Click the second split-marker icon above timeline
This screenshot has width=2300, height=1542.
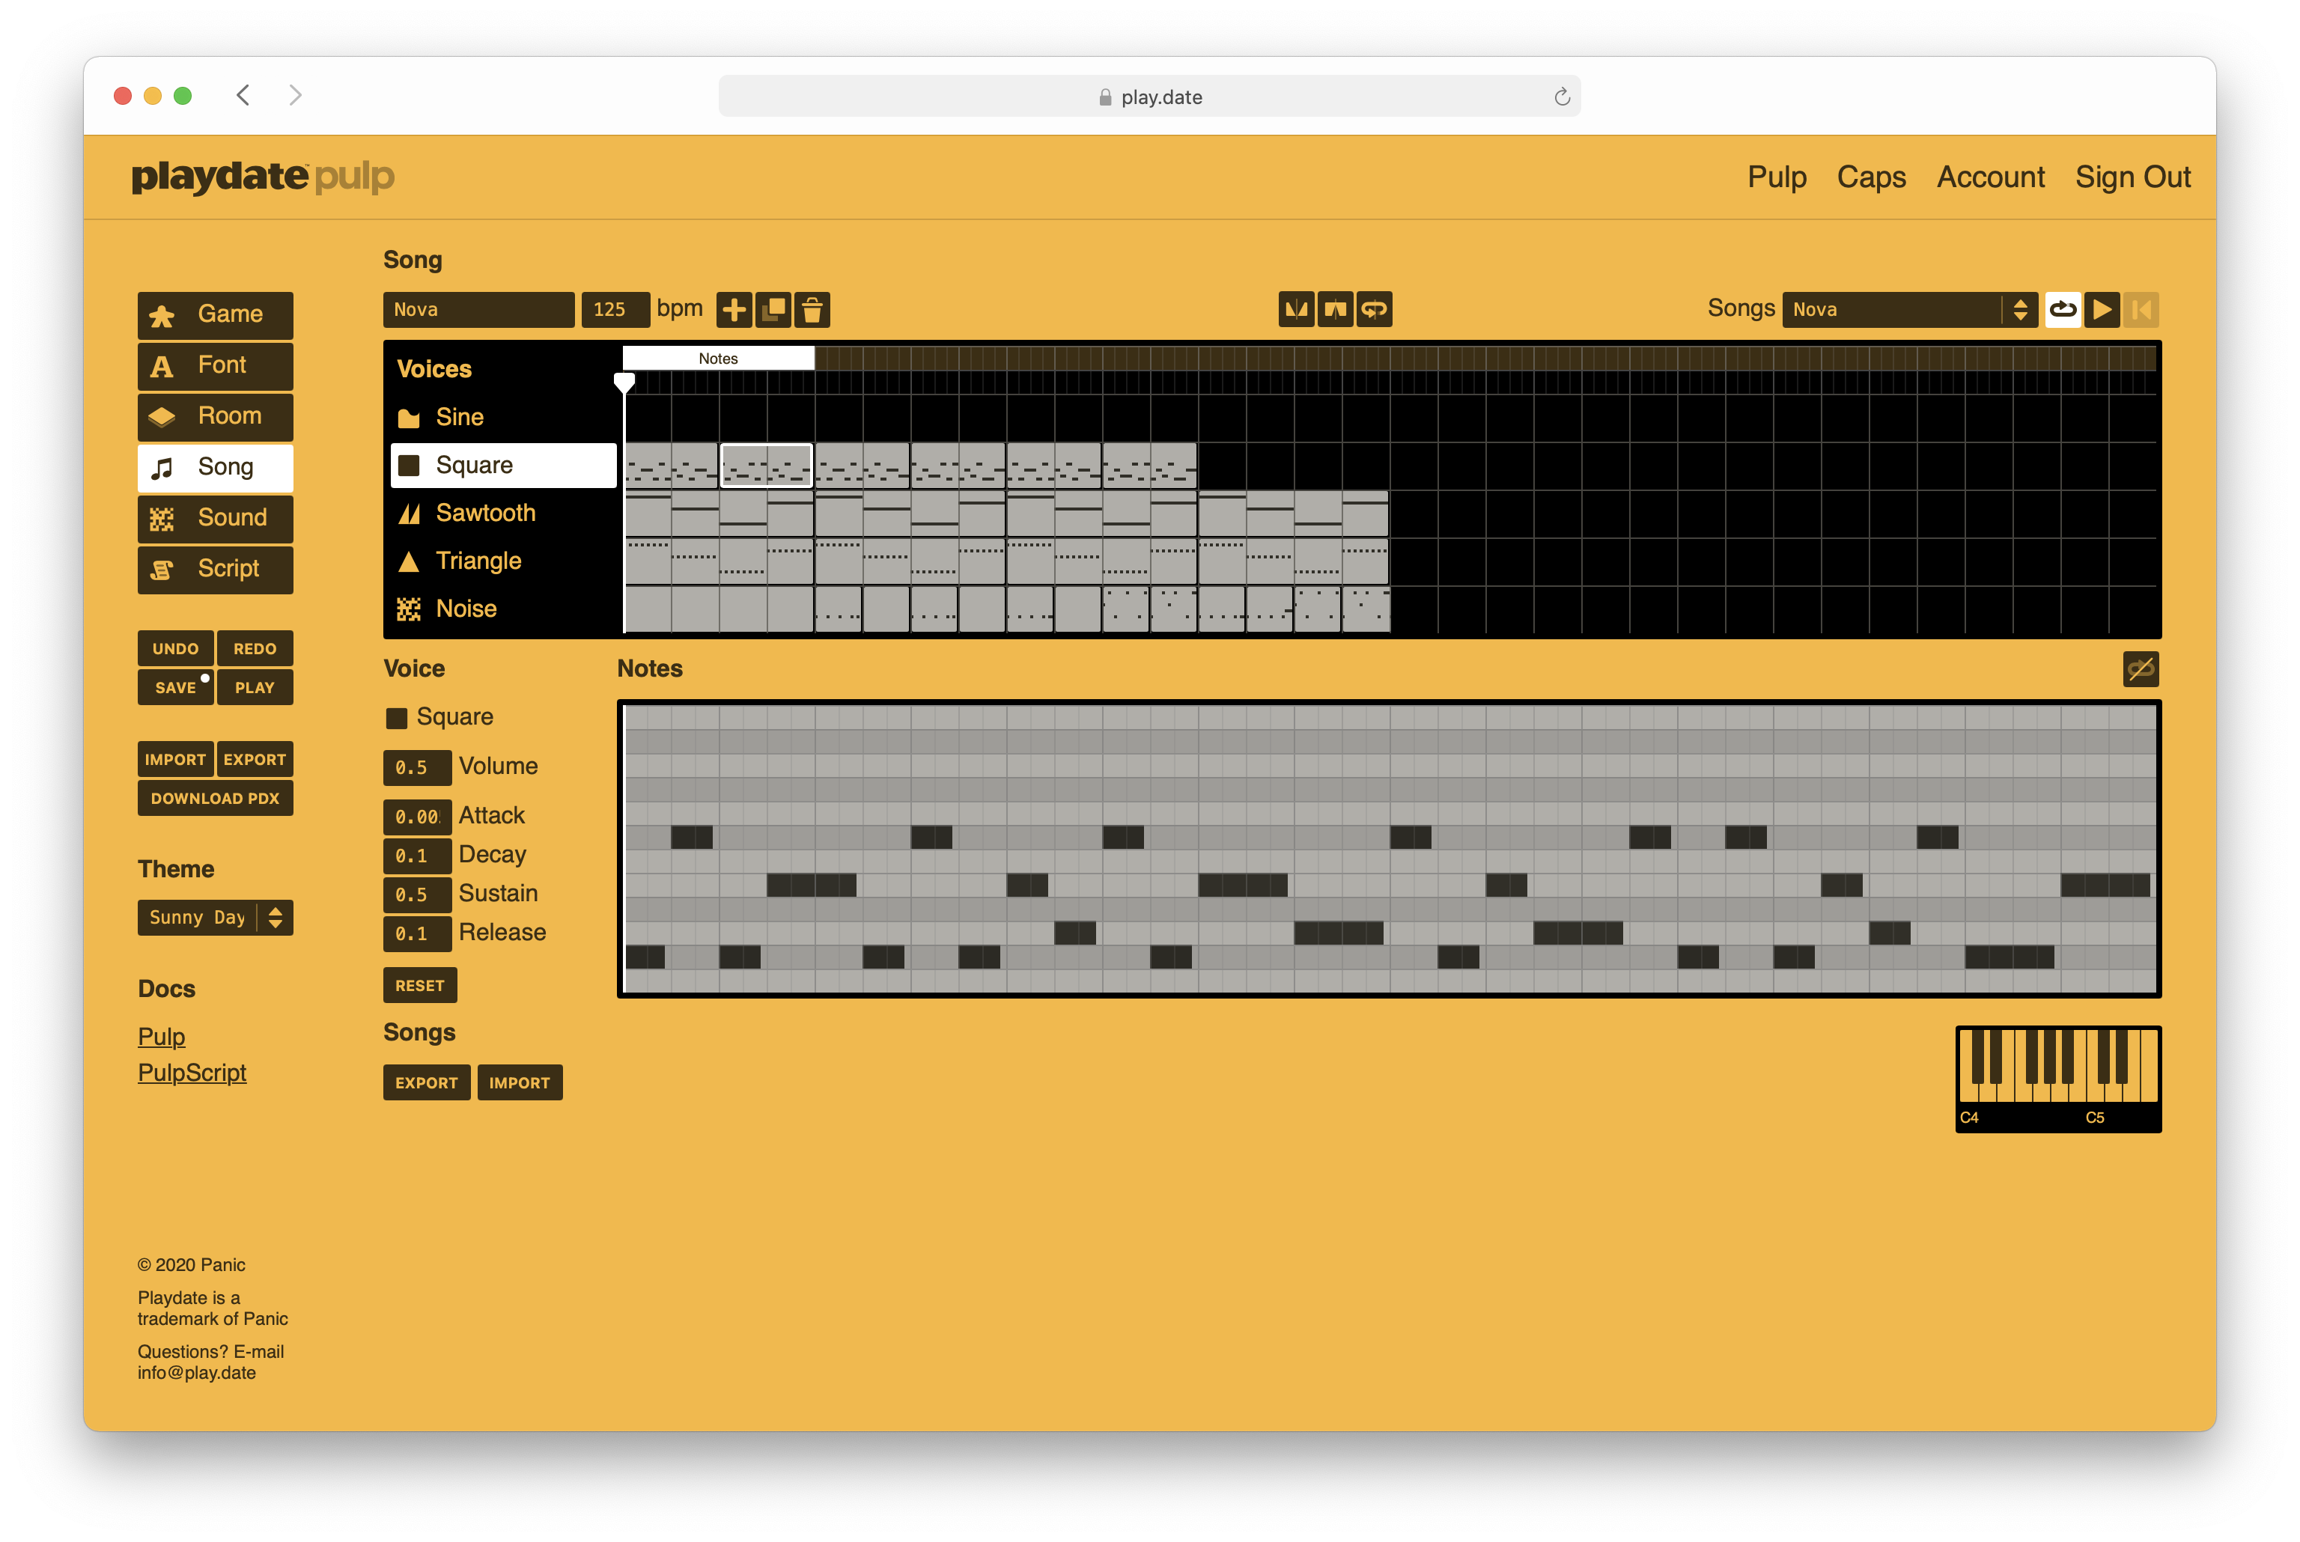[x=1334, y=310]
